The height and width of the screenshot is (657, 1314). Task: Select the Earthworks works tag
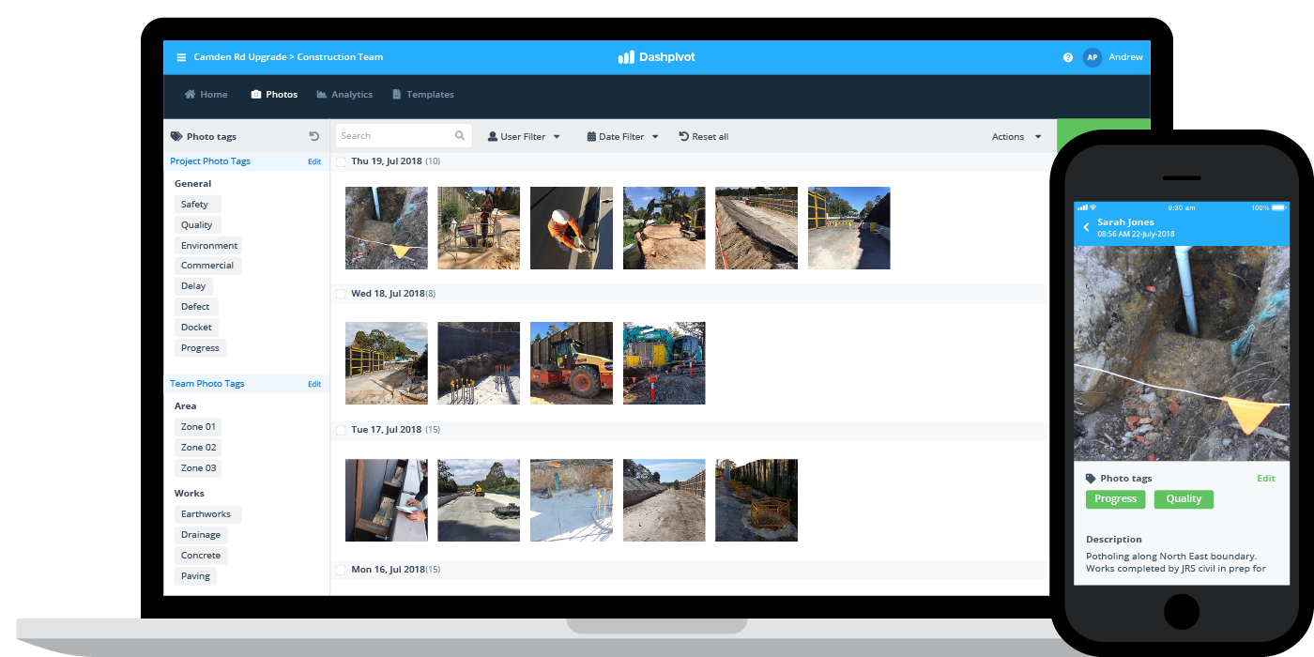206,514
